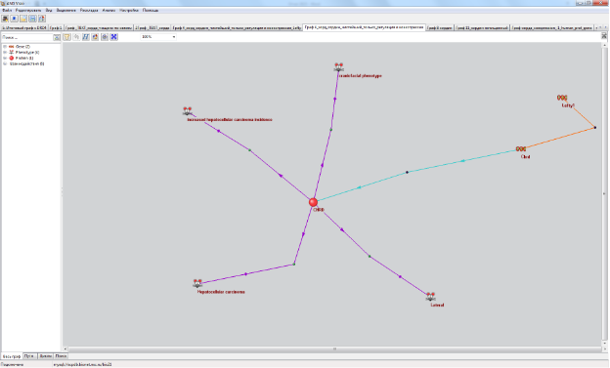
Task: Click the blue fit-to-screen arrows icon
Action: tap(114, 37)
